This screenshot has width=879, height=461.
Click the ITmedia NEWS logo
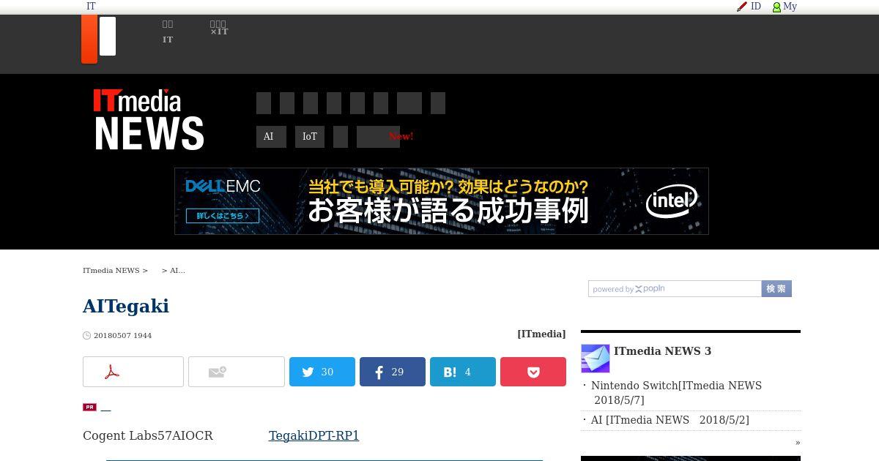point(149,120)
